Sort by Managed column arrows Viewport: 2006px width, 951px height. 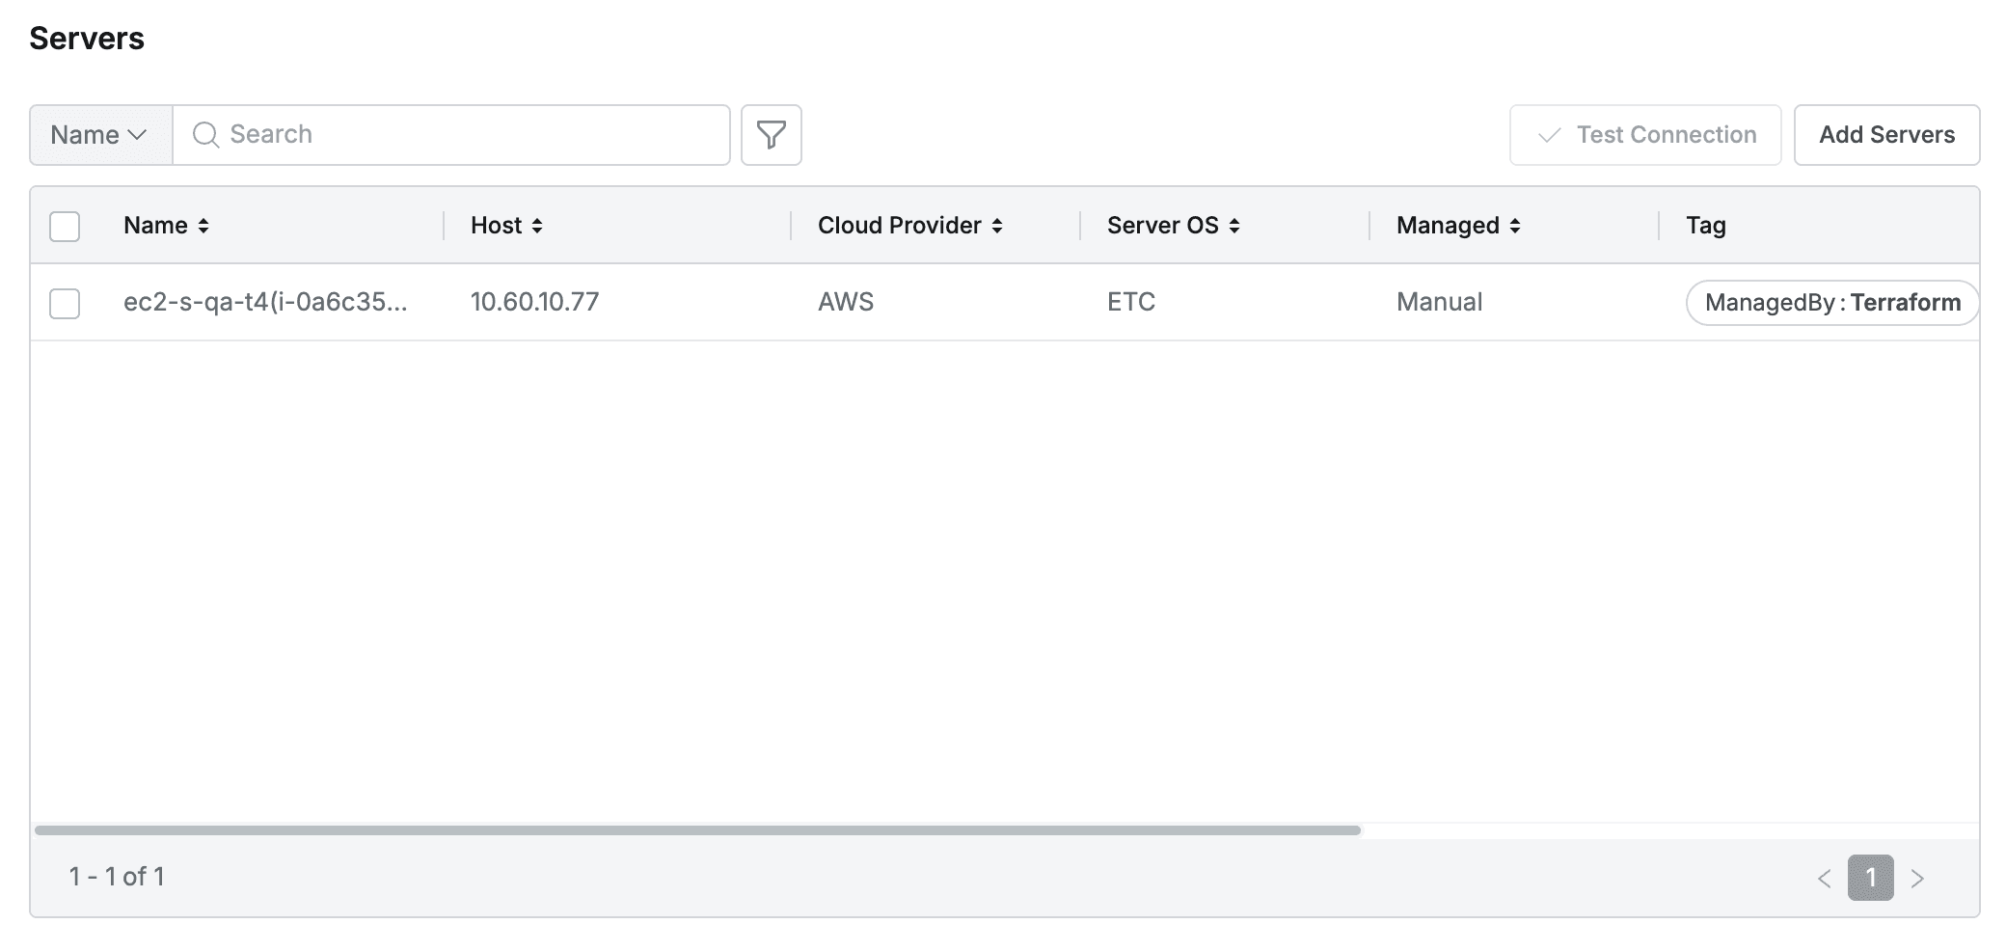(x=1515, y=226)
